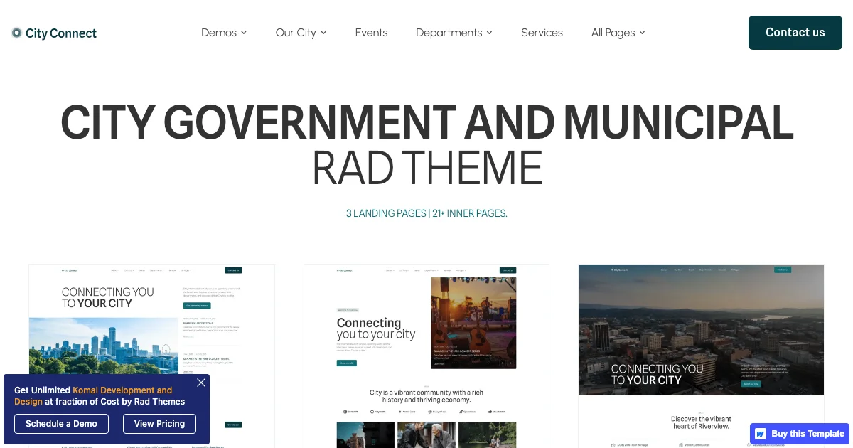Close the Rad Themes promo popup
Screen dimensions: 853x448
201,383
